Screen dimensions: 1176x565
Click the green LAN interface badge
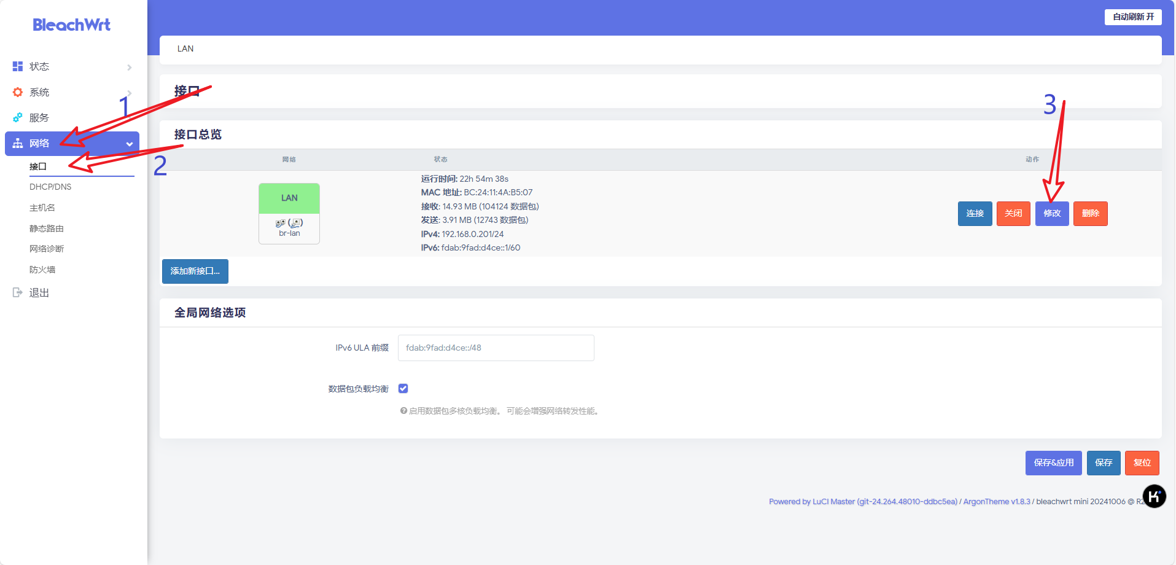click(x=289, y=198)
